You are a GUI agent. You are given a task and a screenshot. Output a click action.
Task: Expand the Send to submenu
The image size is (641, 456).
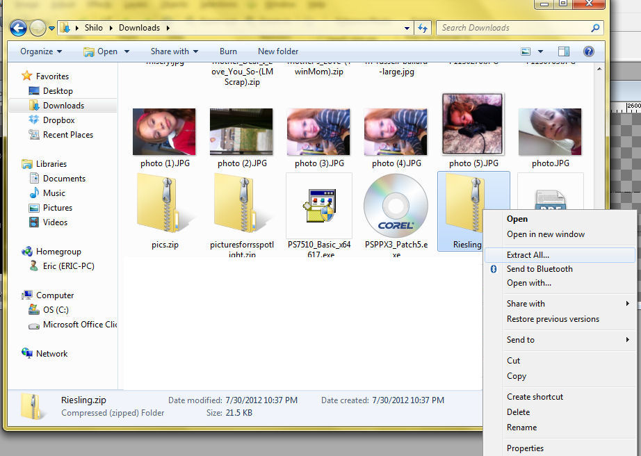pos(560,340)
